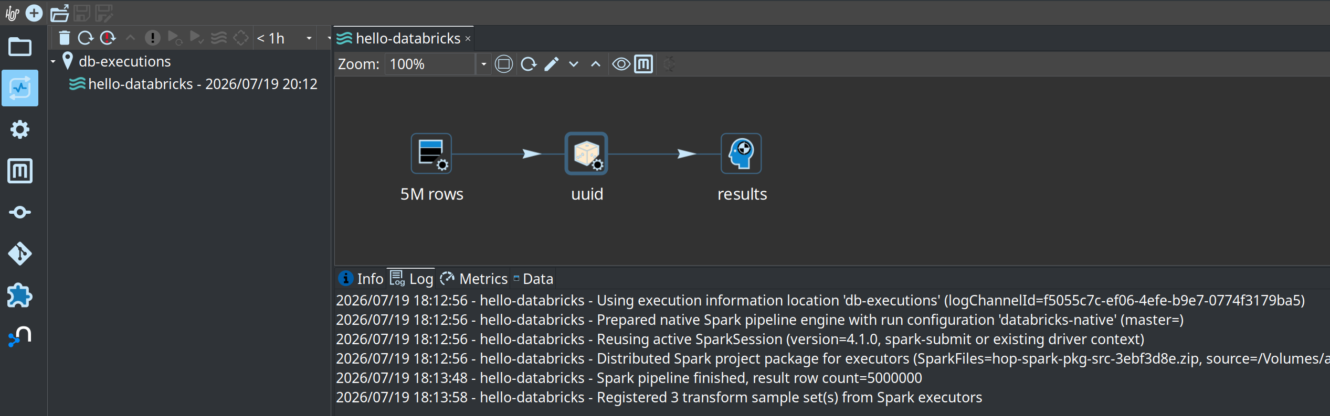Image resolution: width=1330 pixels, height=416 pixels.
Task: Open the Git perspective icon
Action: point(20,254)
